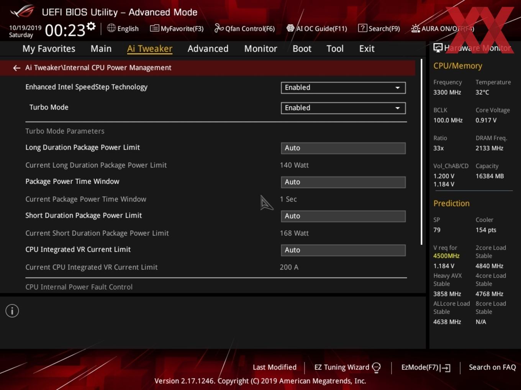Click Package Power Time Window label
Image resolution: width=521 pixels, height=390 pixels.
72,182
